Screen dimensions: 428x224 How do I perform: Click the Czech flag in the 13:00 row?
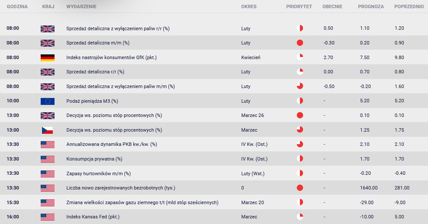coord(48,130)
